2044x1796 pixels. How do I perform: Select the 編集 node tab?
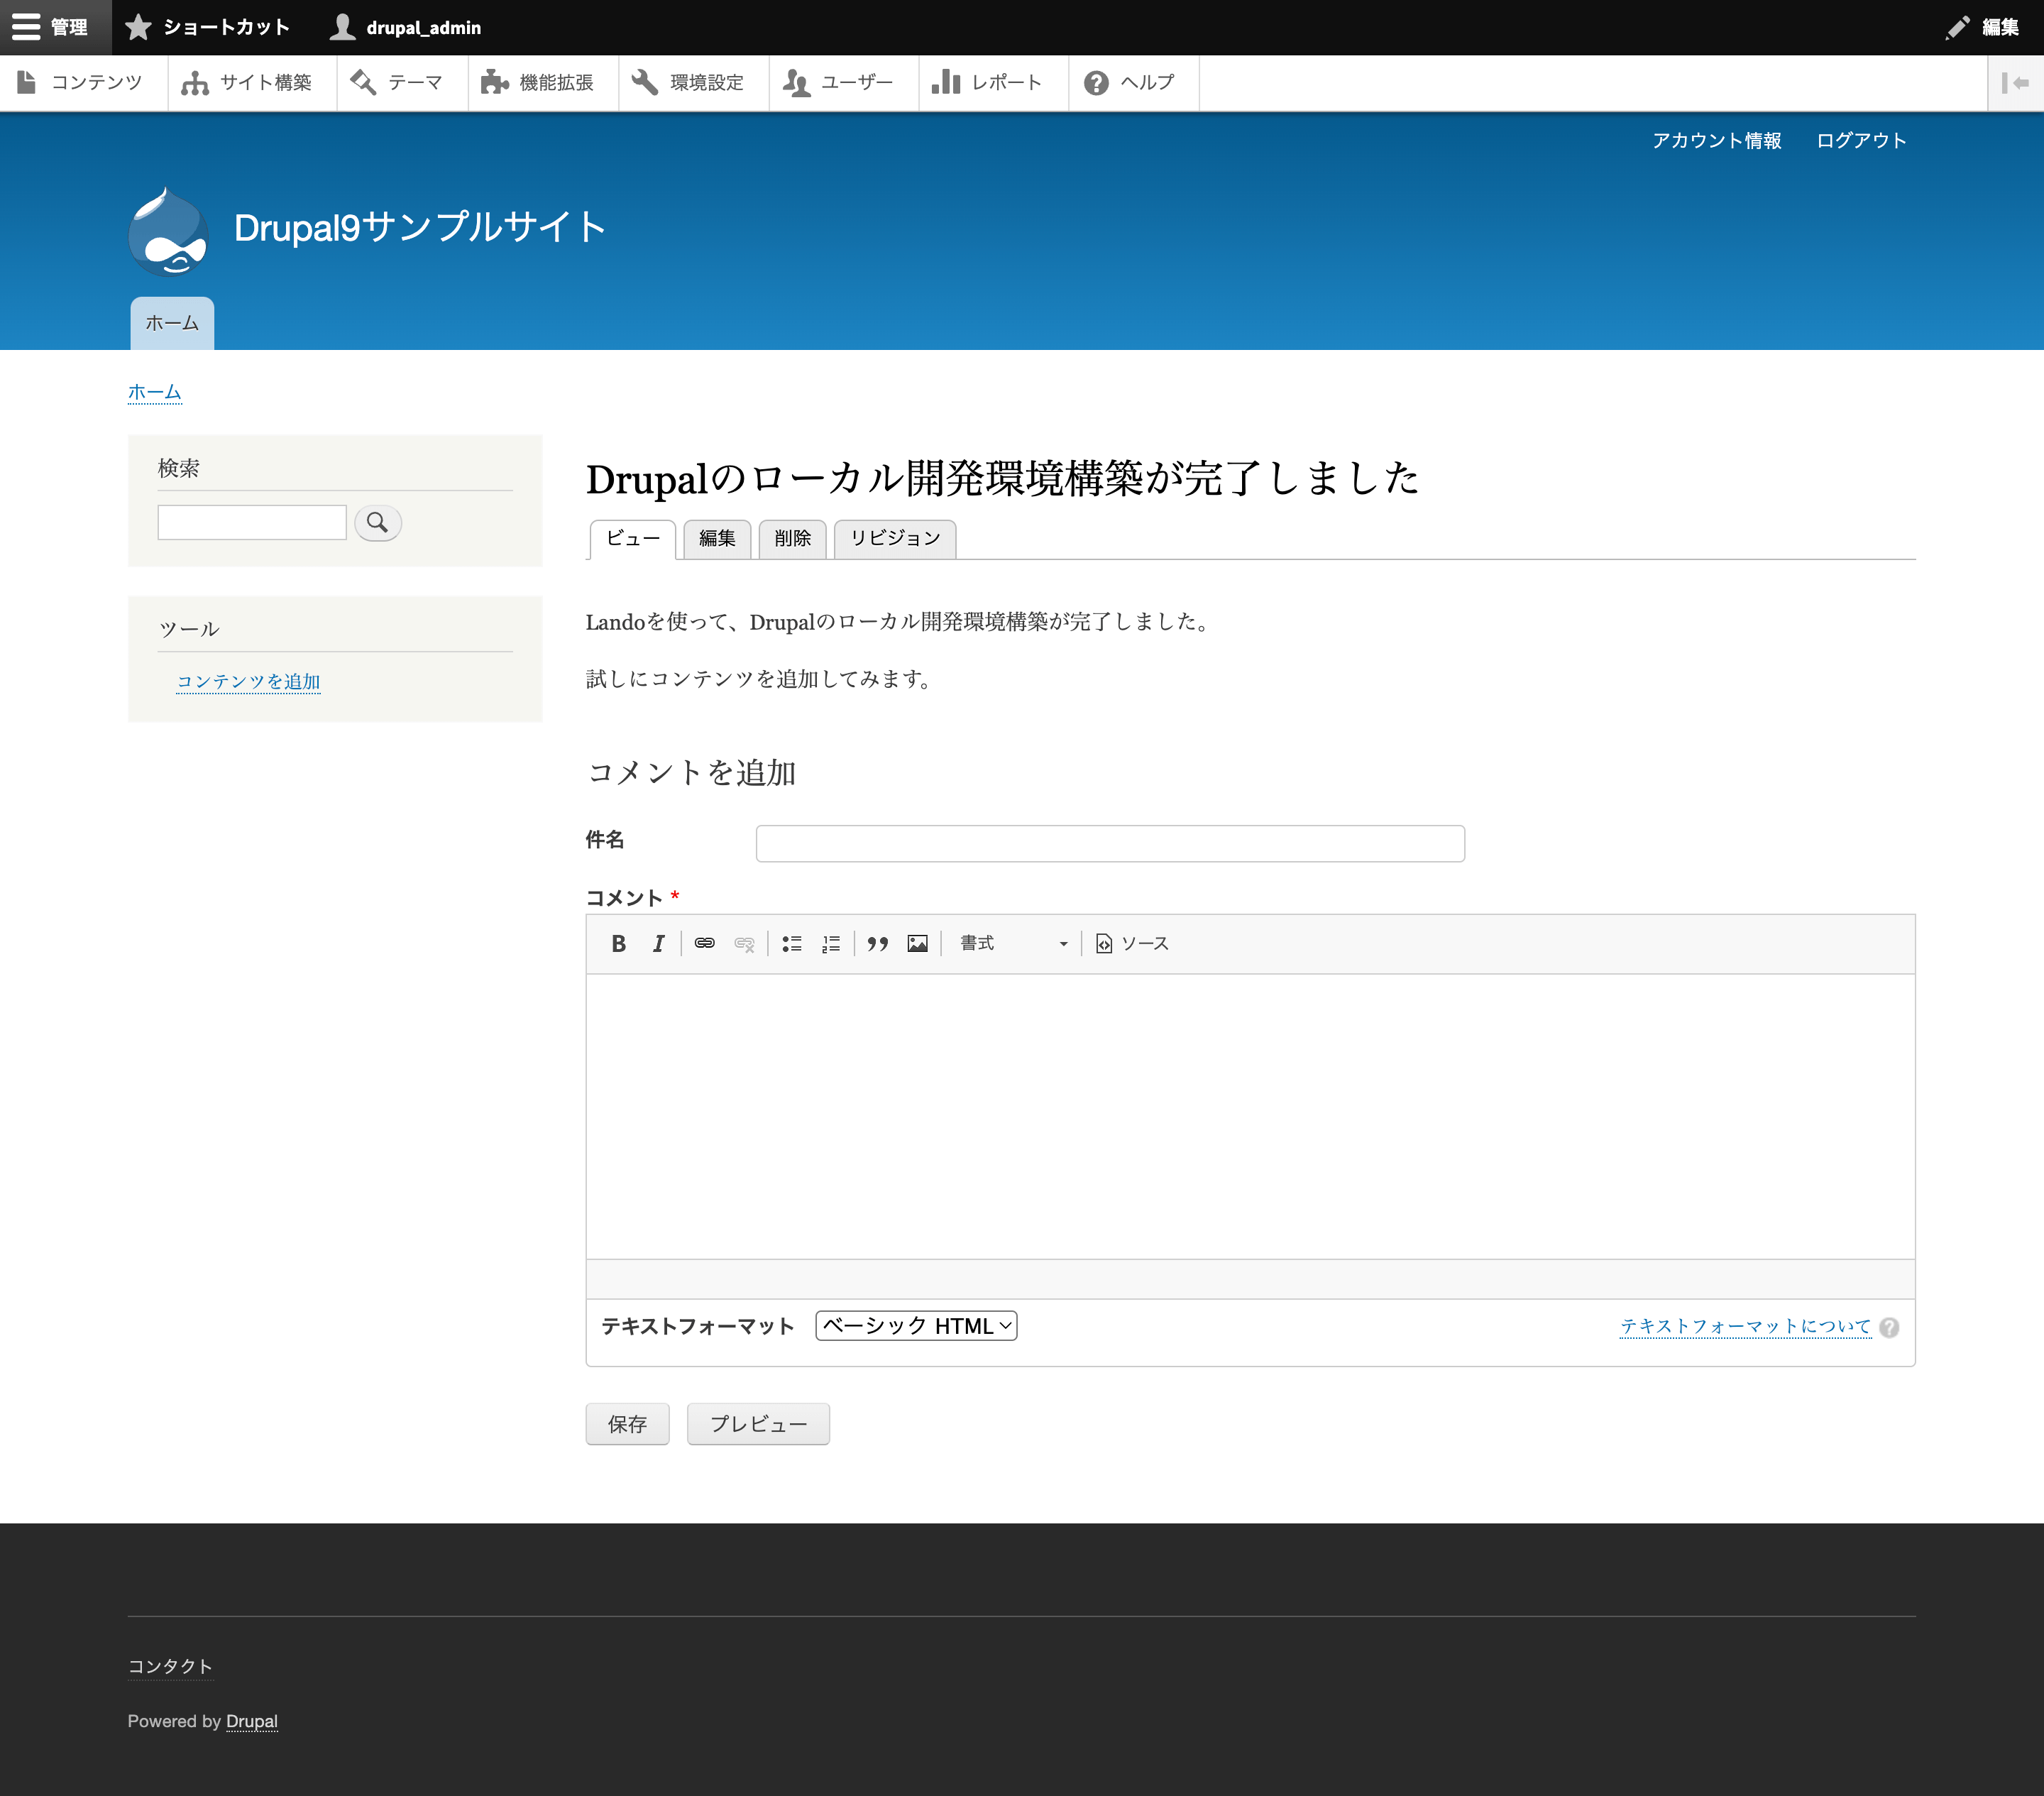717,539
